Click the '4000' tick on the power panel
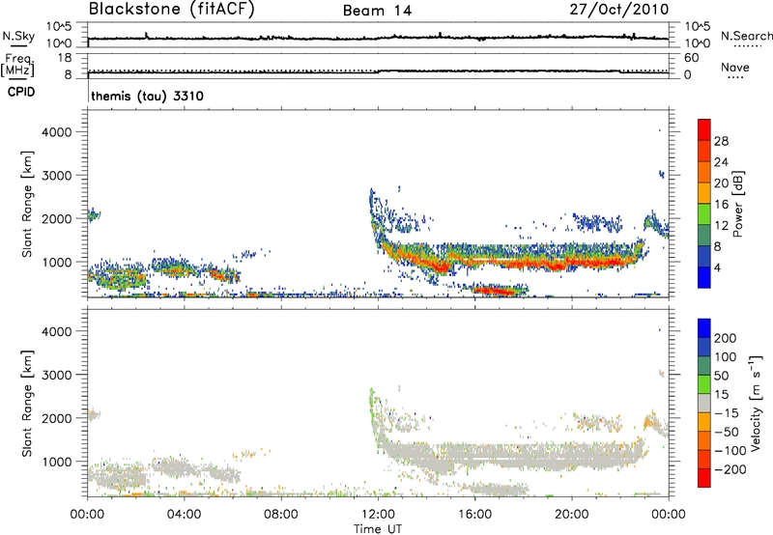This screenshot has width=773, height=535. point(57,132)
